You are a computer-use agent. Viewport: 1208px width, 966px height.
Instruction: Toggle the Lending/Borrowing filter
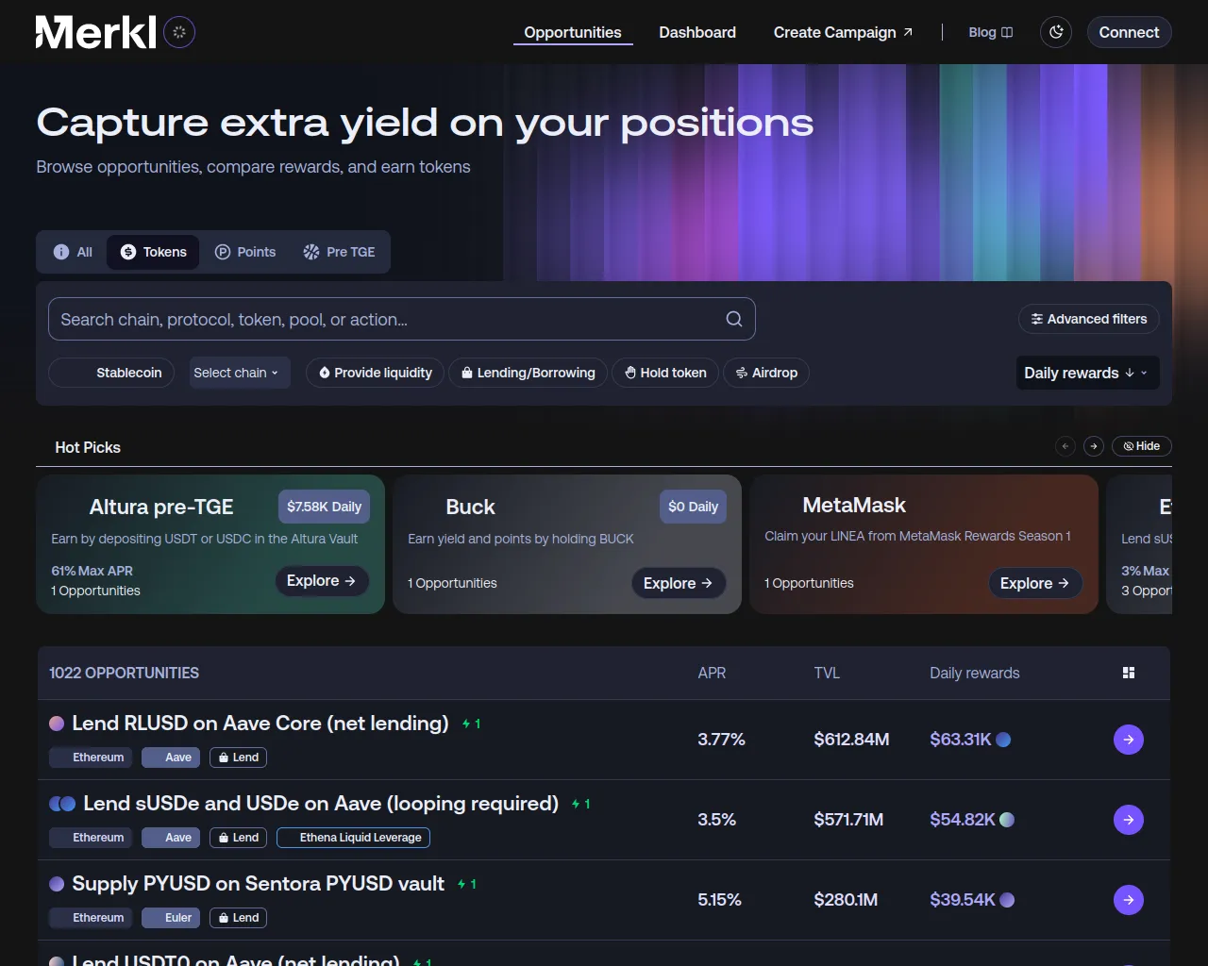(x=528, y=373)
